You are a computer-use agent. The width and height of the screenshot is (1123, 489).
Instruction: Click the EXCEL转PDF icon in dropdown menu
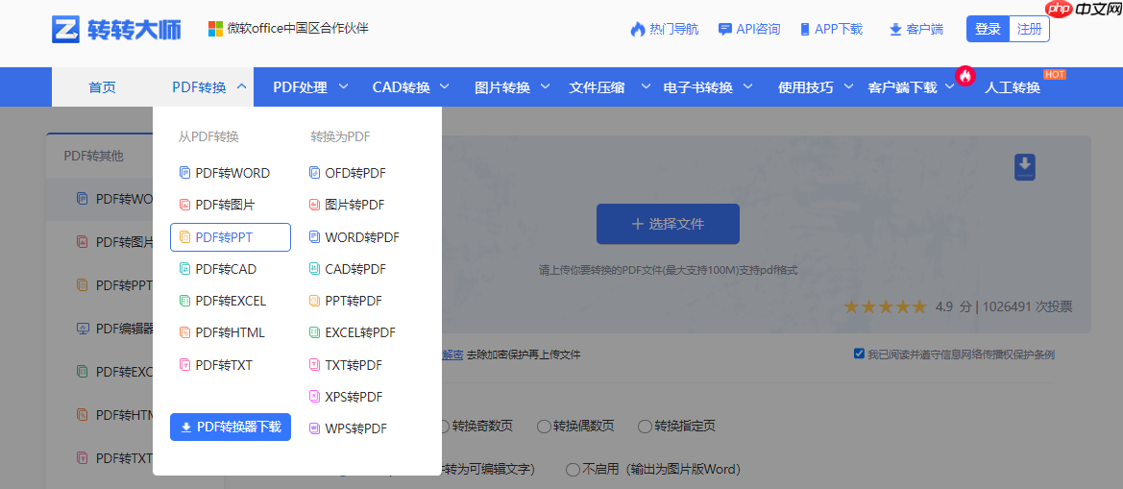(x=314, y=333)
